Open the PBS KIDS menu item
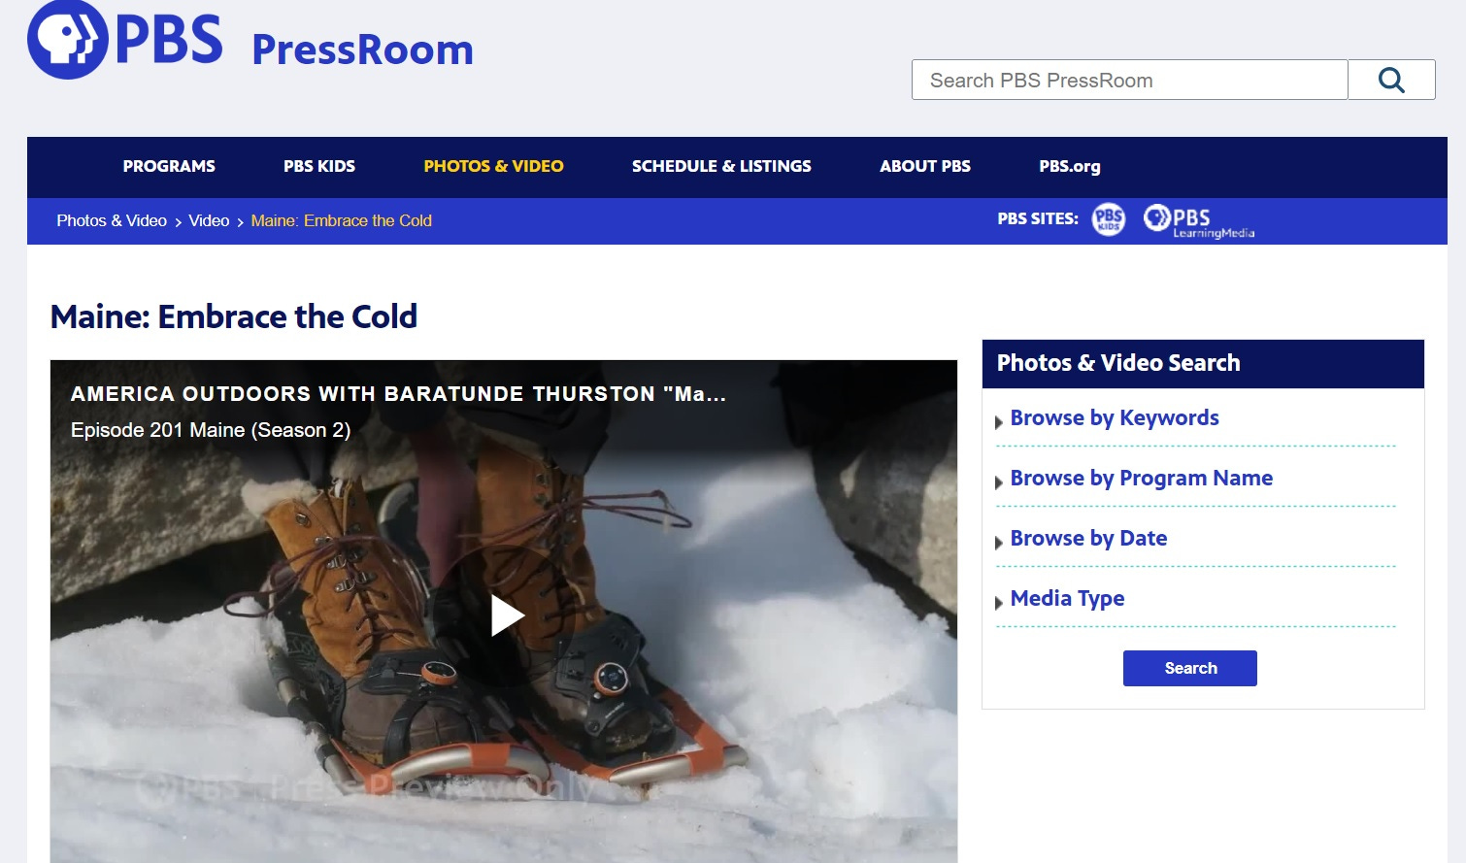1466x863 pixels. click(x=319, y=166)
